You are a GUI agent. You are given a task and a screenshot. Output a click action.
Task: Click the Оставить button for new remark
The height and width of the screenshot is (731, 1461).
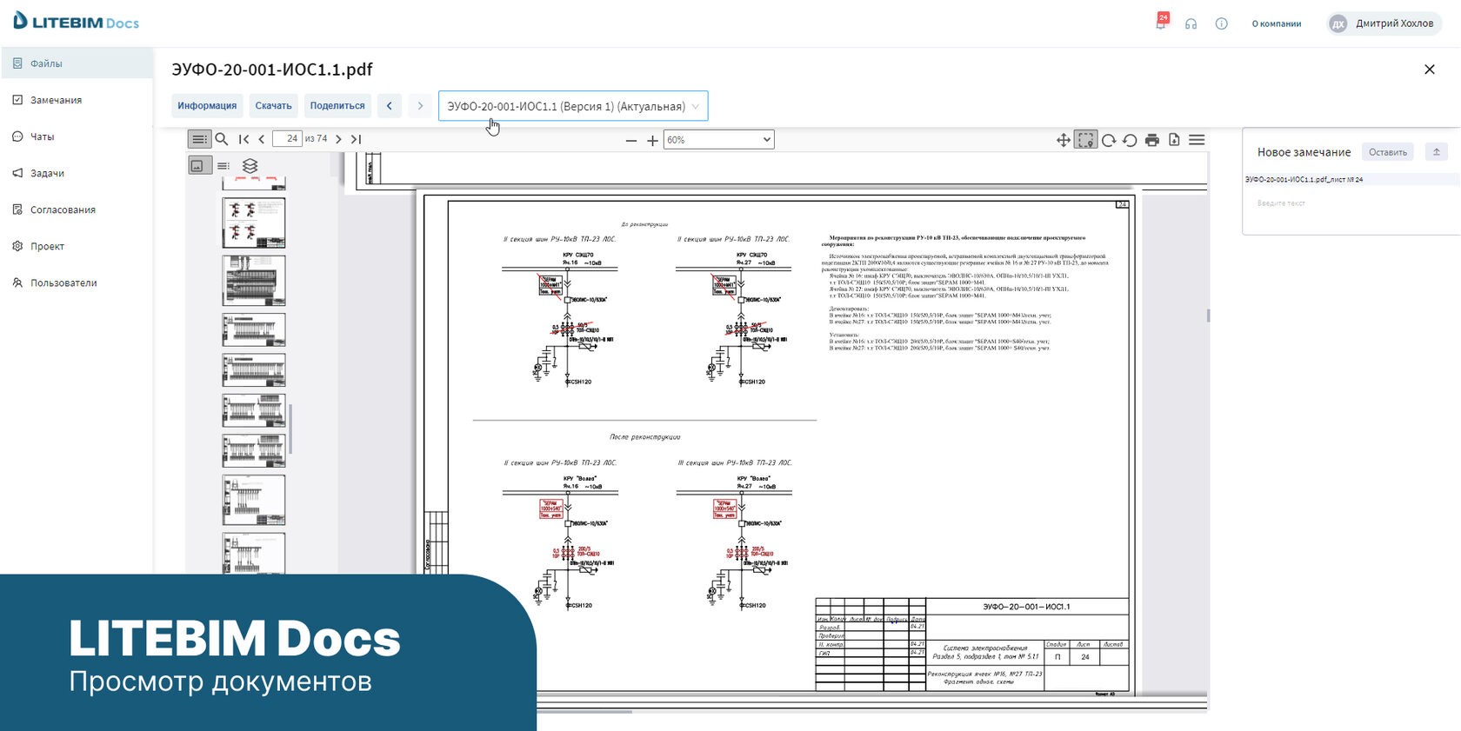tap(1387, 152)
